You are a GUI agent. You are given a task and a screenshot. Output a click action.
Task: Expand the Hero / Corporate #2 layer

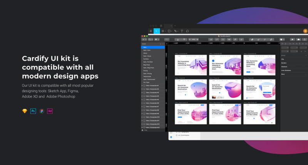(142, 89)
